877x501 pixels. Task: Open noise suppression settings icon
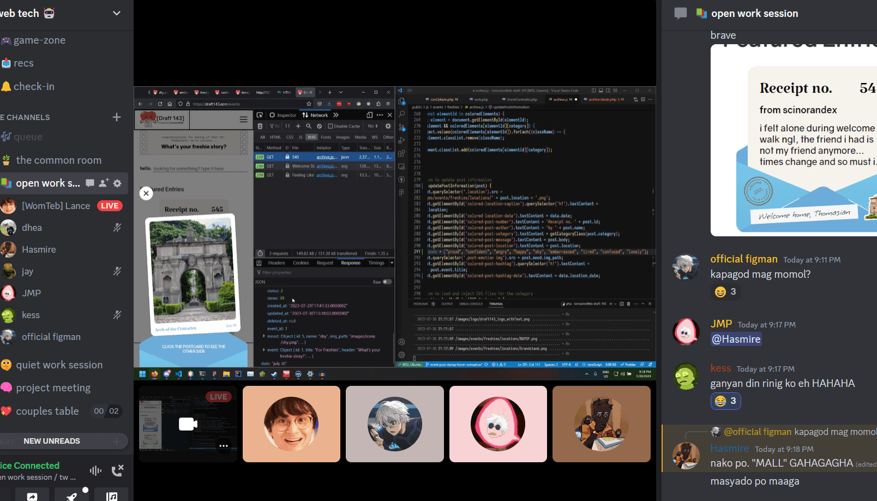coord(95,470)
